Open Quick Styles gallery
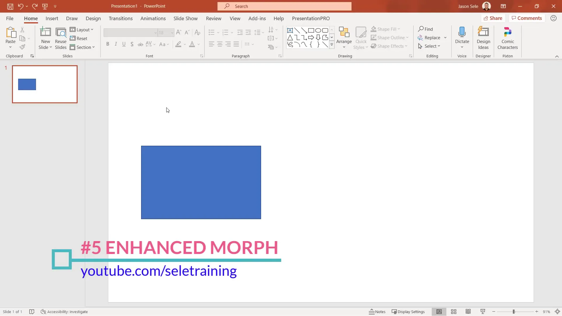Viewport: 562px width, 316px height. pyautogui.click(x=361, y=37)
